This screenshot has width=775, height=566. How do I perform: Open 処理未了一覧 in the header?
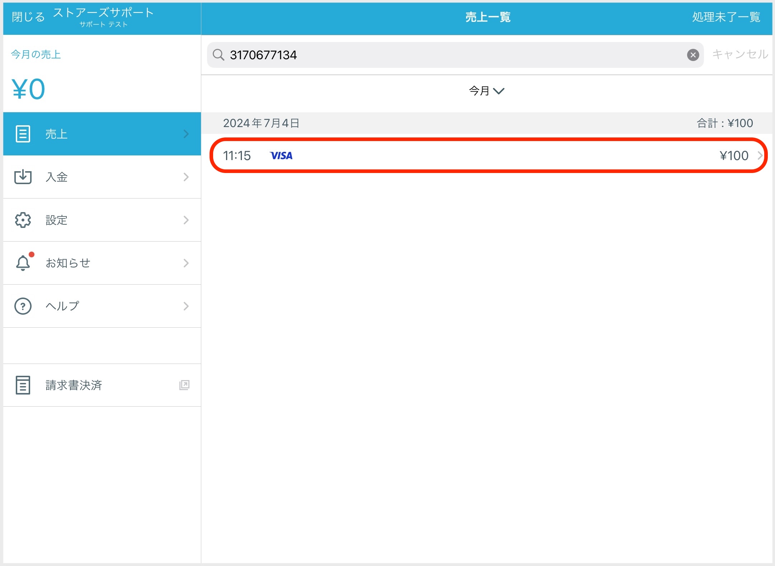pos(726,17)
